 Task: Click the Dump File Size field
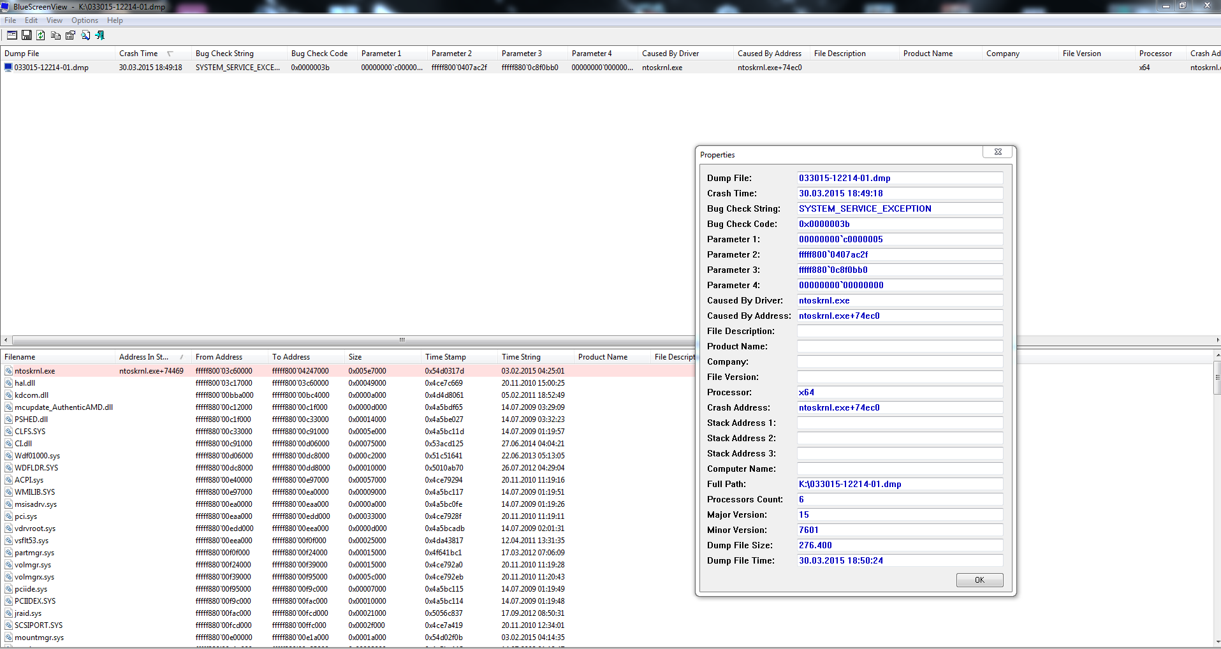coord(900,546)
